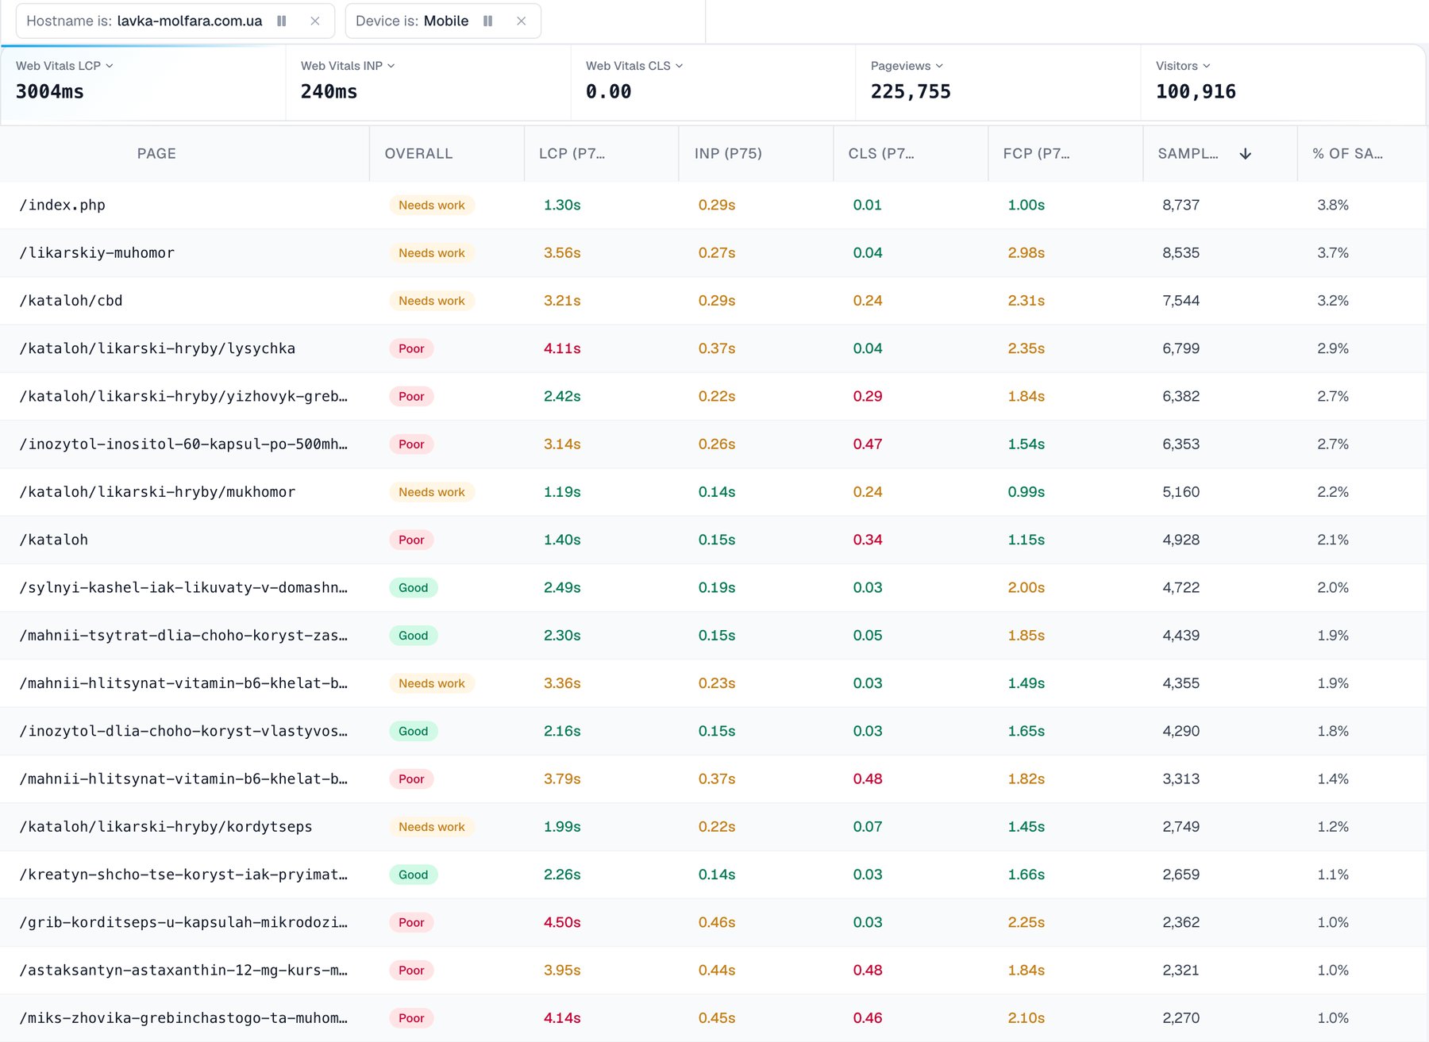This screenshot has height=1042, width=1429.
Task: Remove the Device is Mobile filter
Action: (x=522, y=21)
